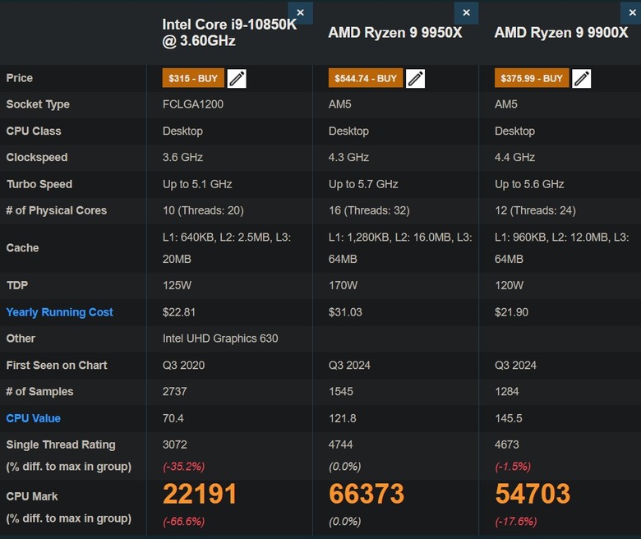Select AMD Ryzen 9 9900X heading

[560, 33]
